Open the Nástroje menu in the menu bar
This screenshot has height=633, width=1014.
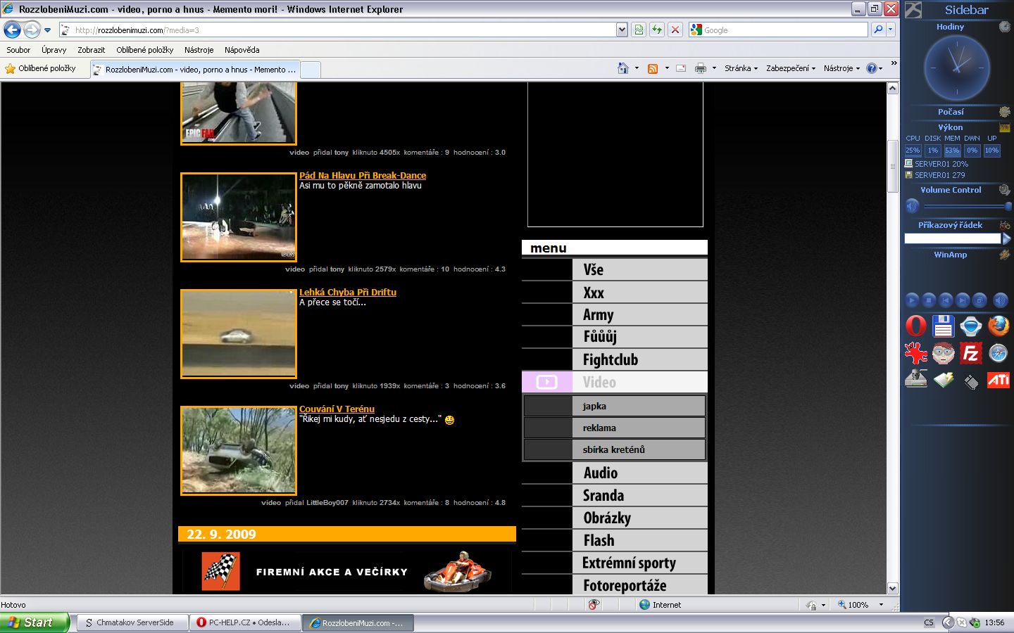(x=199, y=50)
